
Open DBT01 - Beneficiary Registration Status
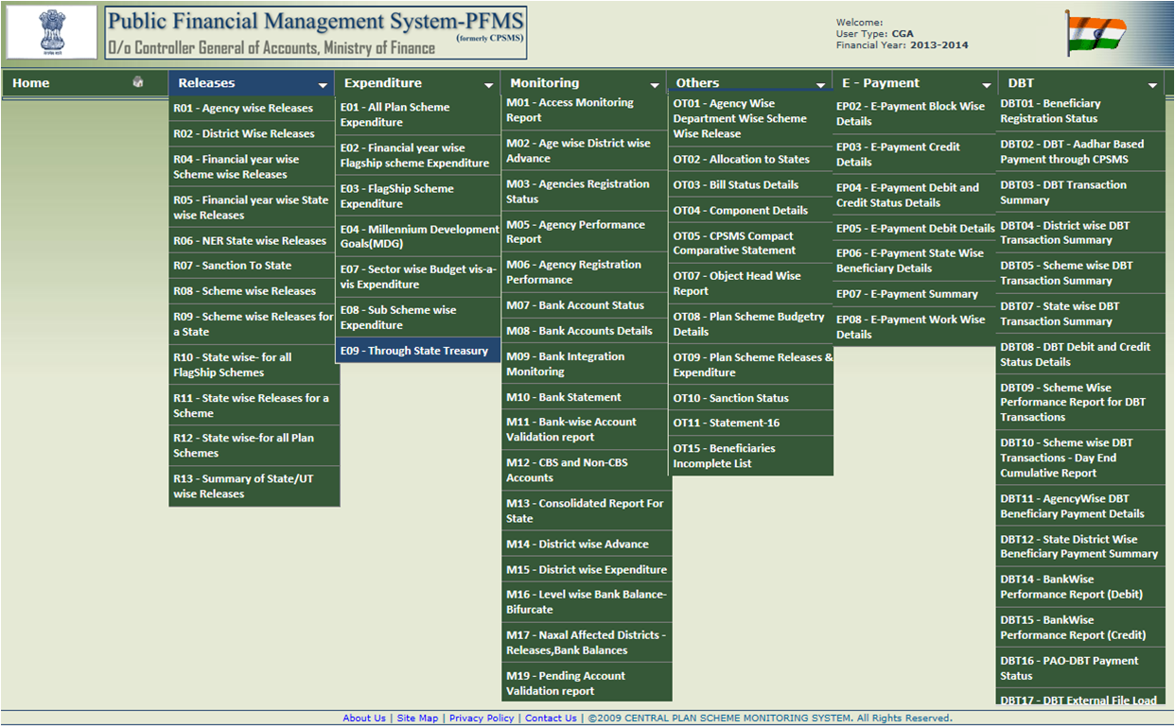pos(1081,112)
